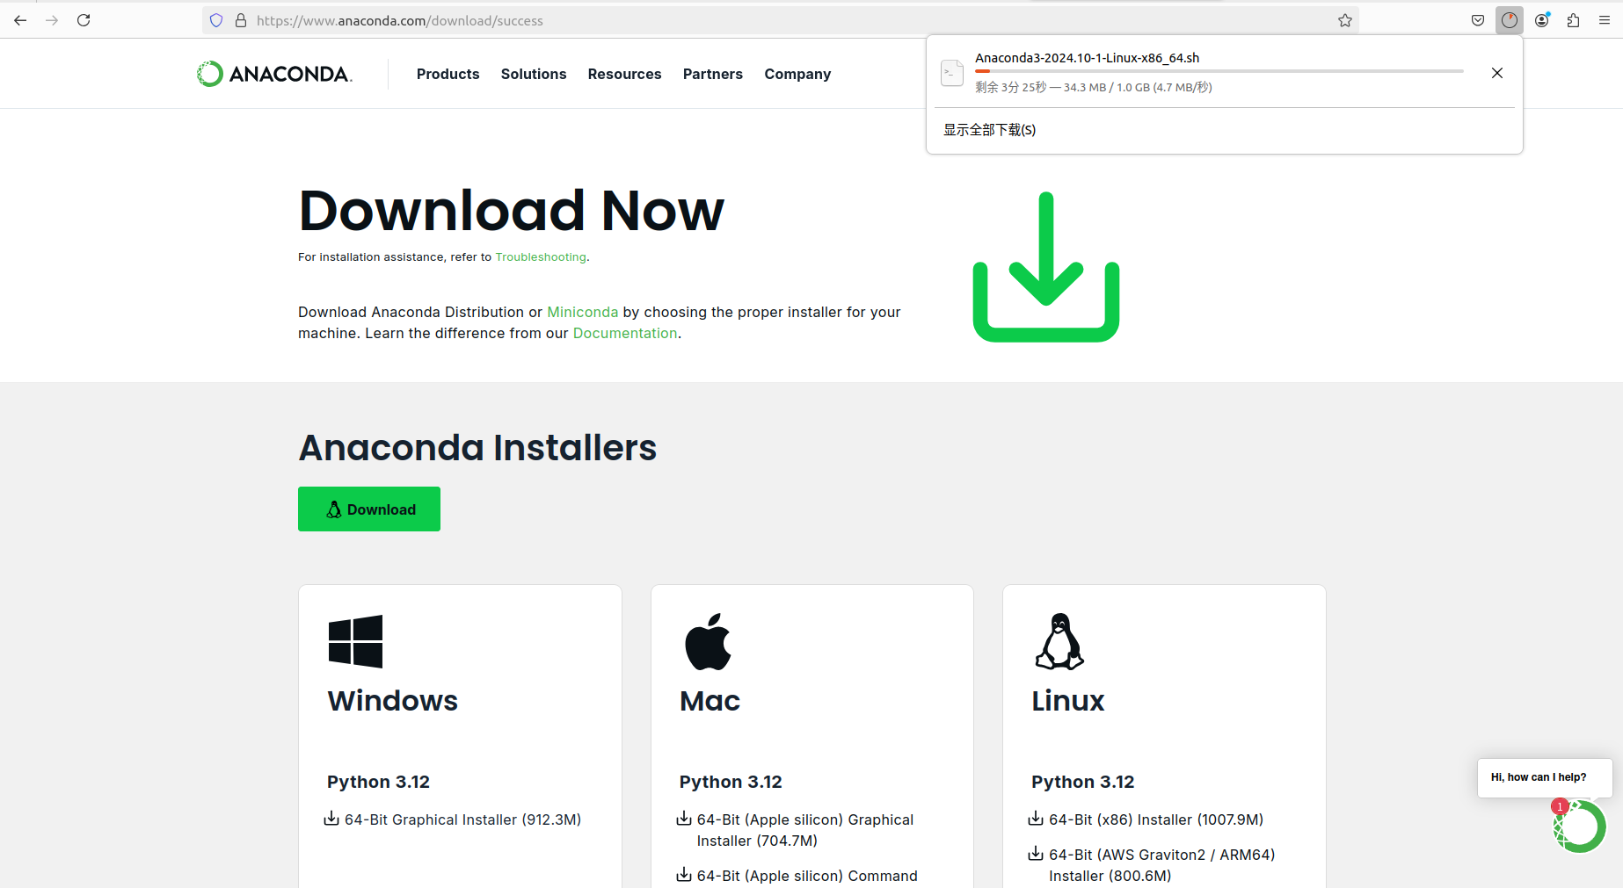Open the Miniconda link
This screenshot has height=888, width=1623.
point(583,312)
